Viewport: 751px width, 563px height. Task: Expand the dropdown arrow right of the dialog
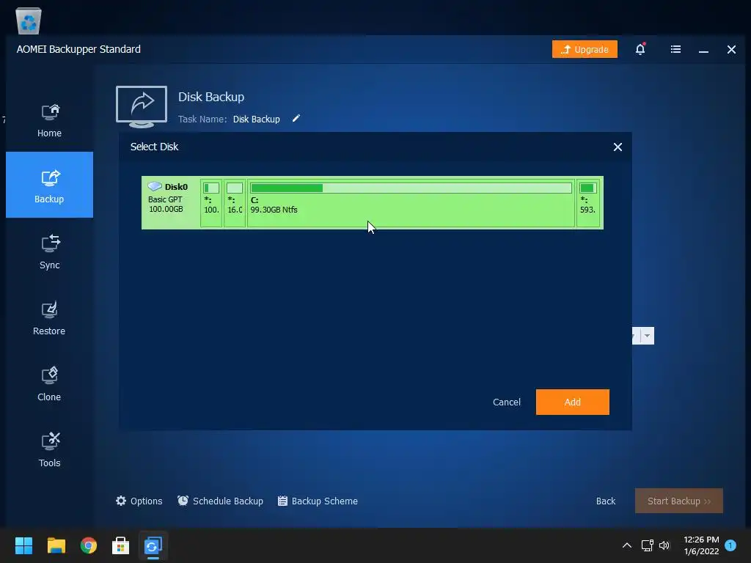[647, 336]
